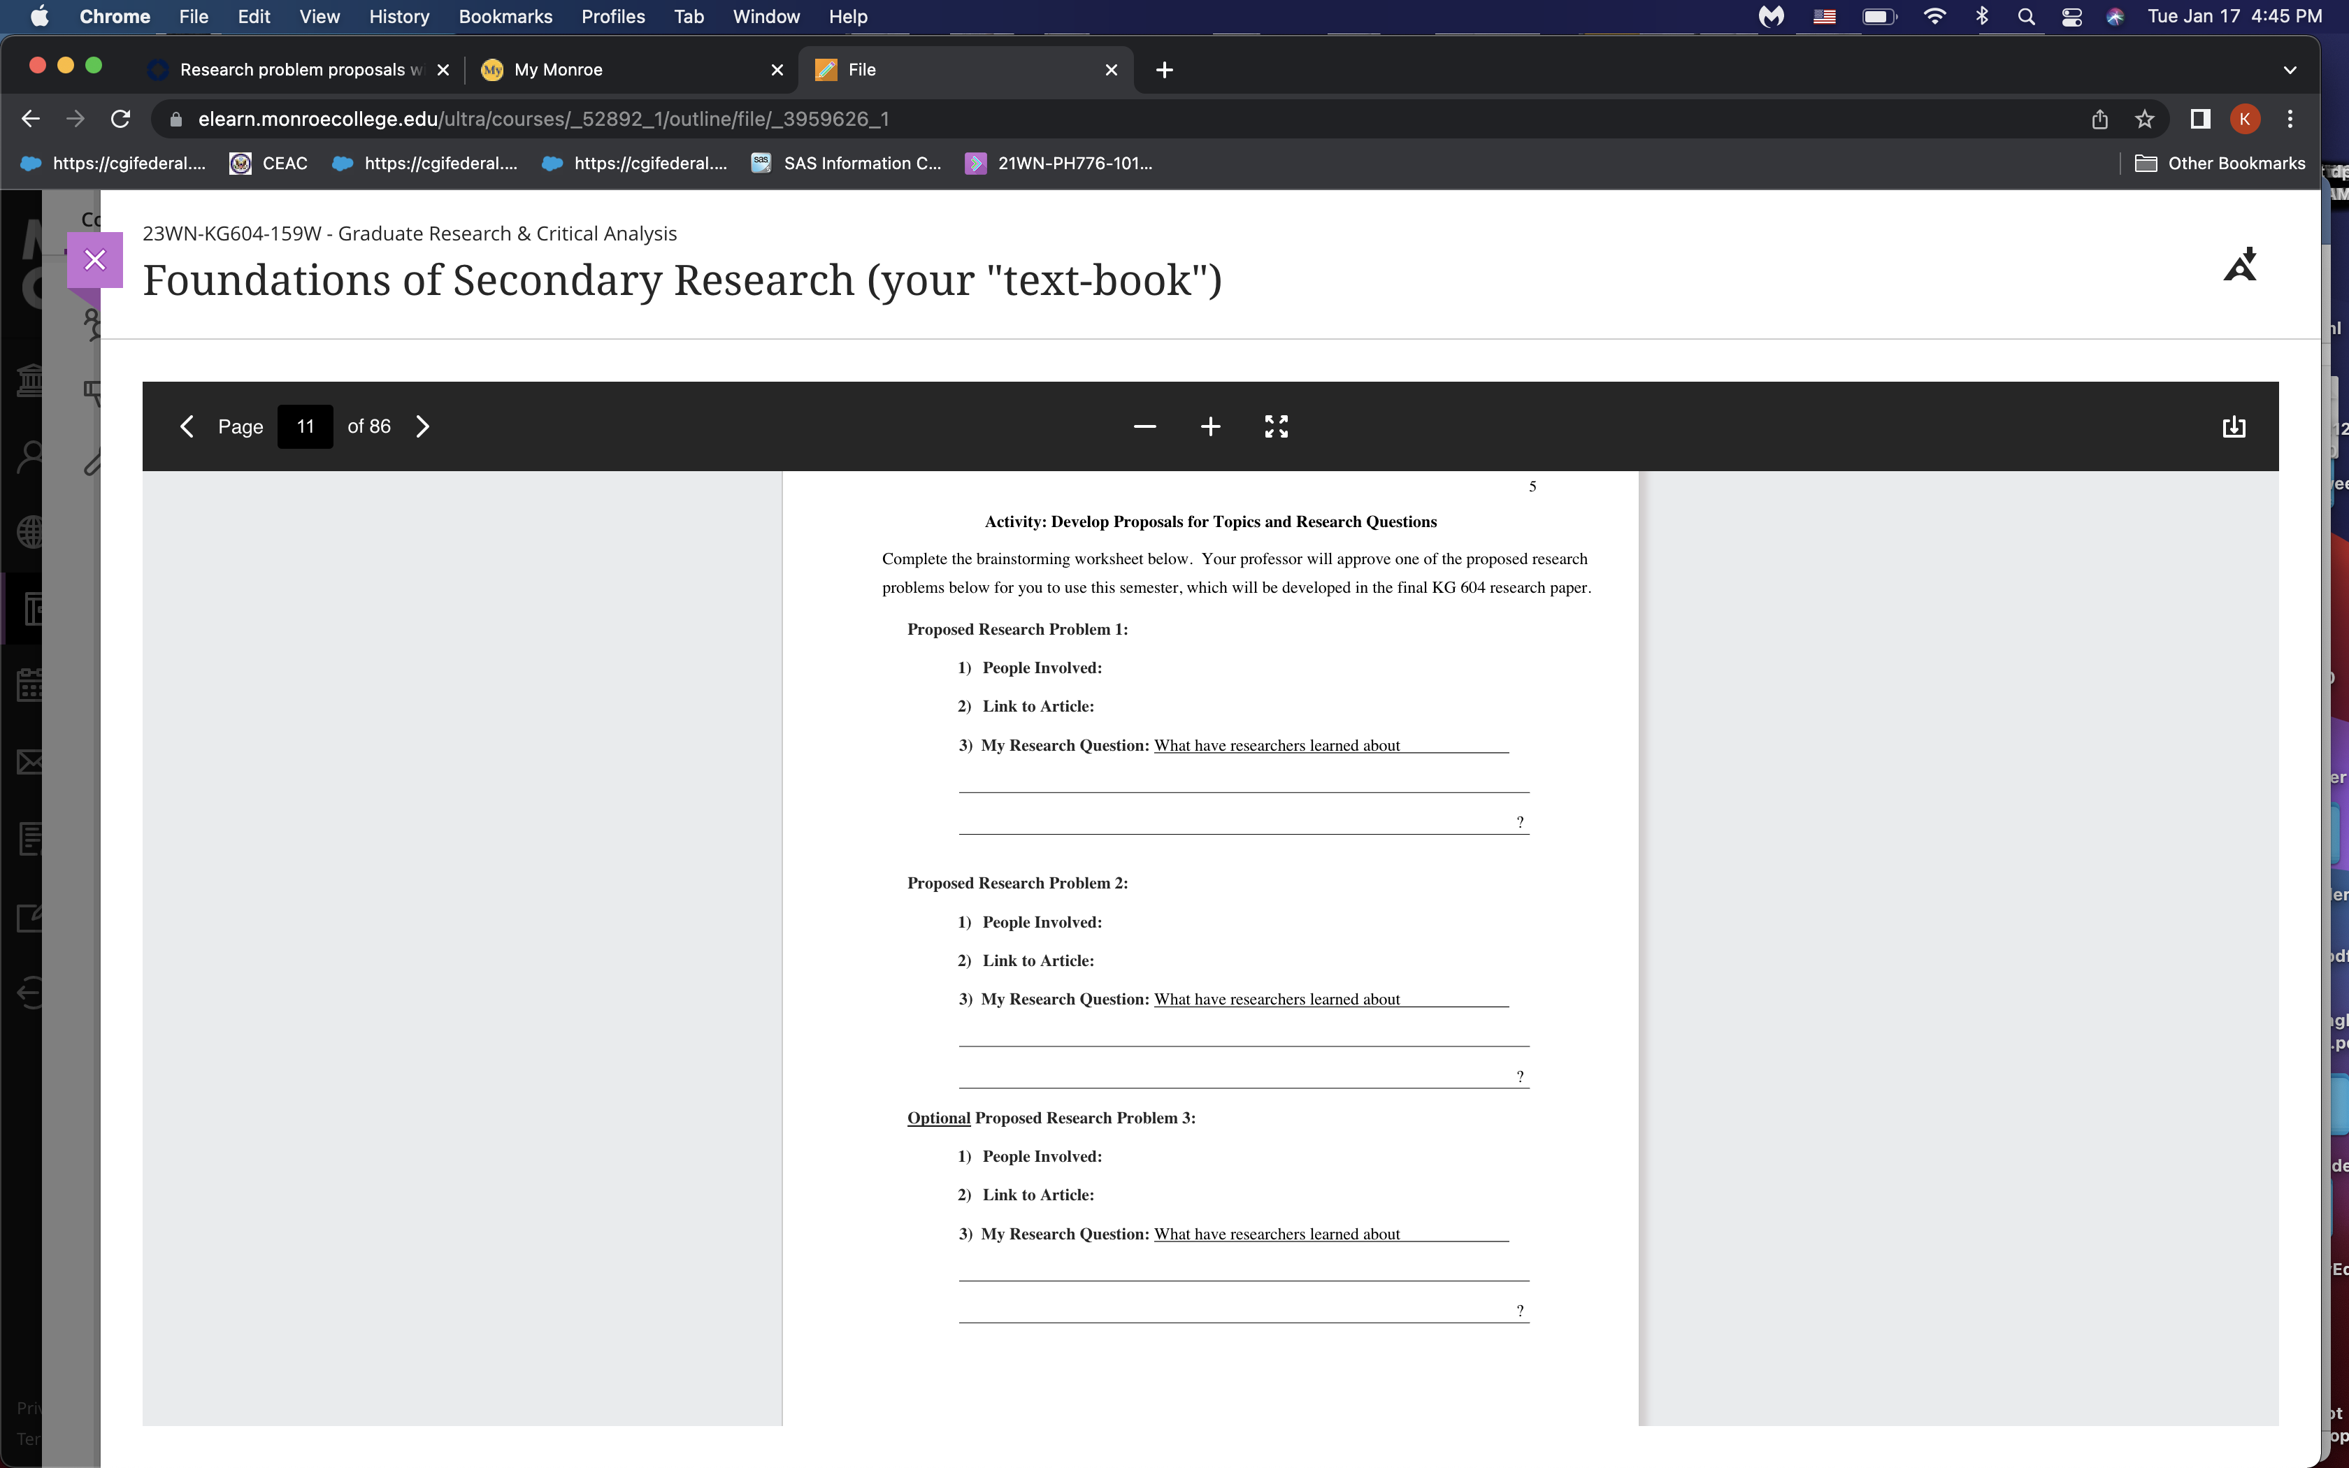The height and width of the screenshot is (1468, 2349).
Task: Reload the current page
Action: (x=120, y=118)
